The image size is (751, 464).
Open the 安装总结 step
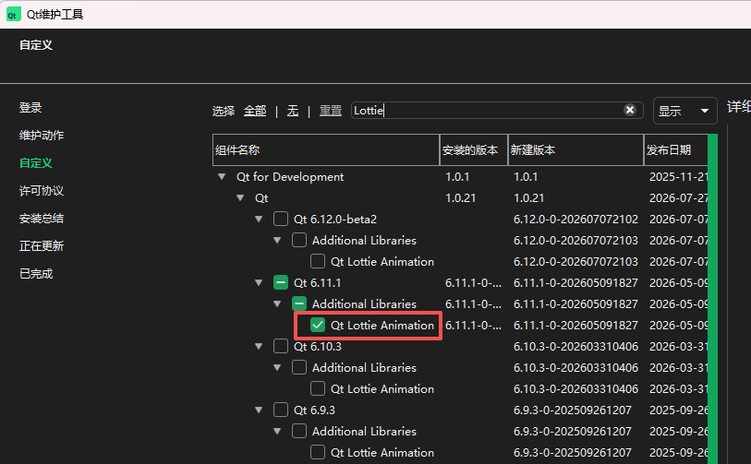[x=42, y=219]
